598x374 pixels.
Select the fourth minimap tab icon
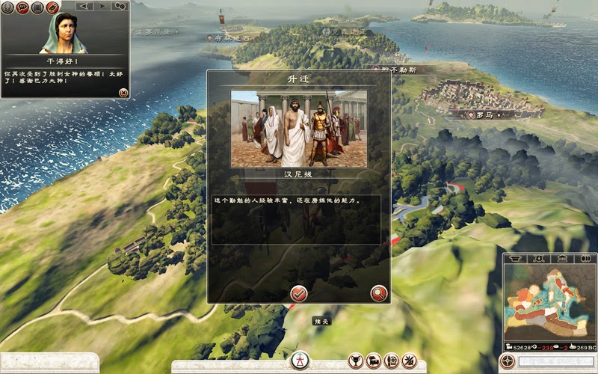click(x=585, y=258)
